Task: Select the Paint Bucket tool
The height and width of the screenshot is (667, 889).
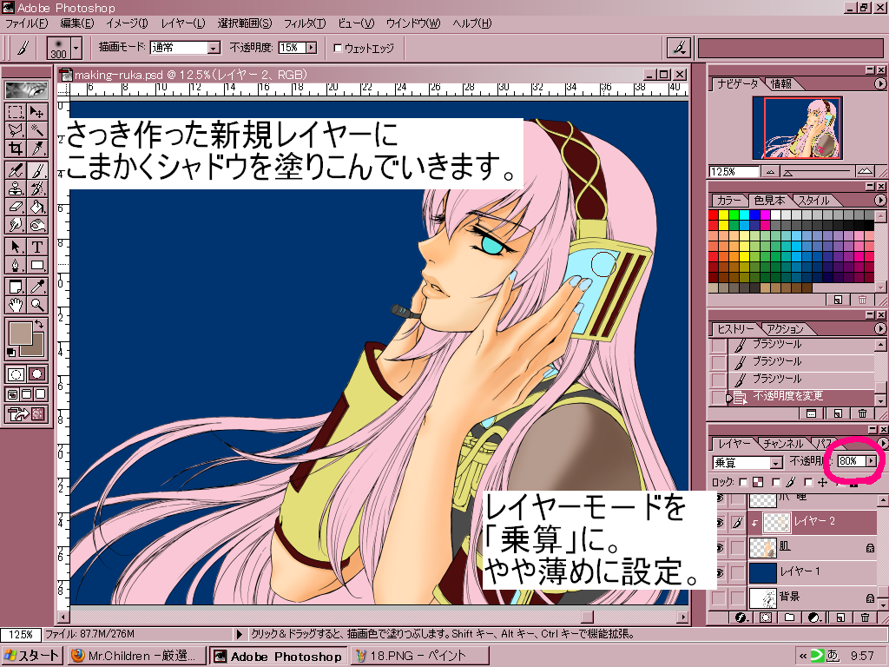Action: pos(37,207)
